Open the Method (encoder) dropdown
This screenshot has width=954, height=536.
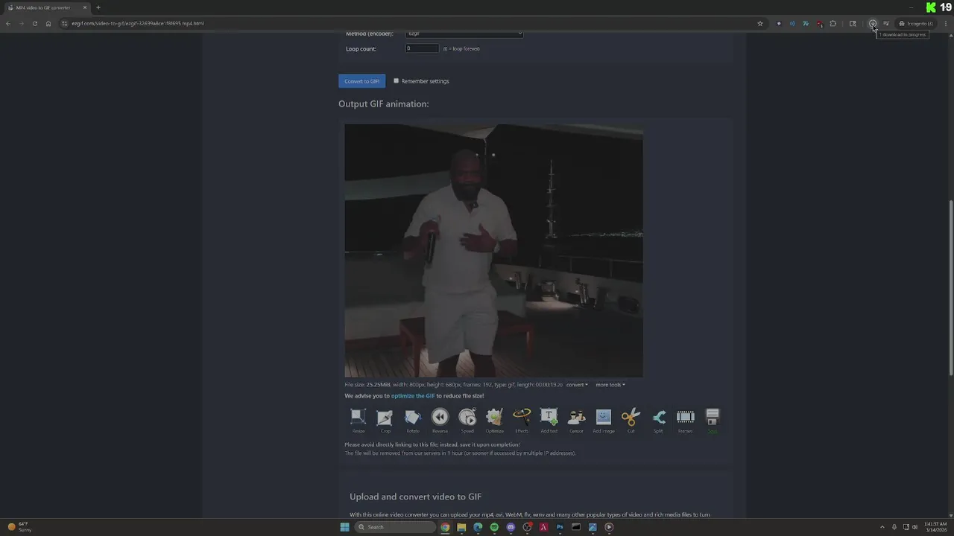tap(464, 33)
